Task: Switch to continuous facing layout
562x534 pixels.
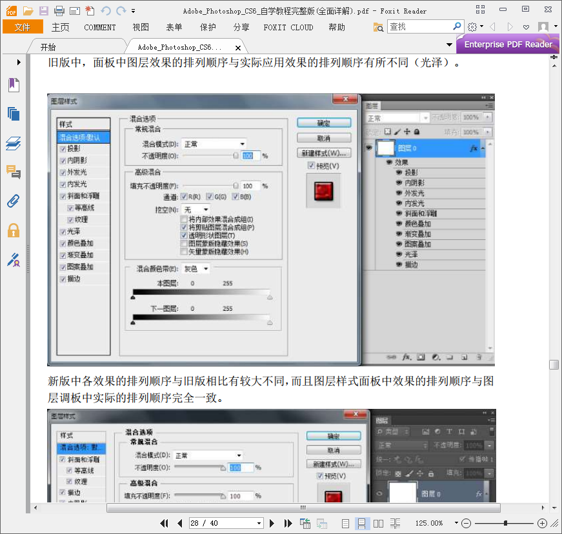Action: pyautogui.click(x=395, y=524)
